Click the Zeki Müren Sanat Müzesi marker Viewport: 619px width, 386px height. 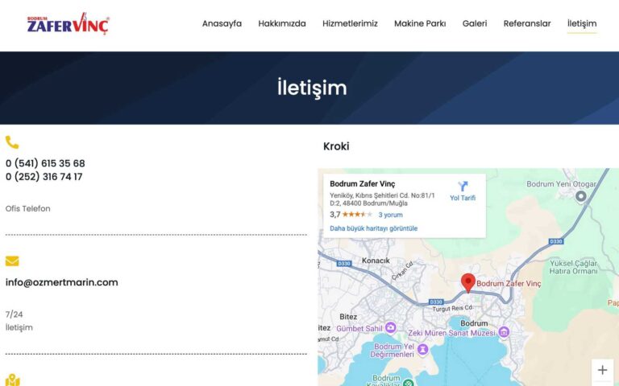click(x=504, y=332)
